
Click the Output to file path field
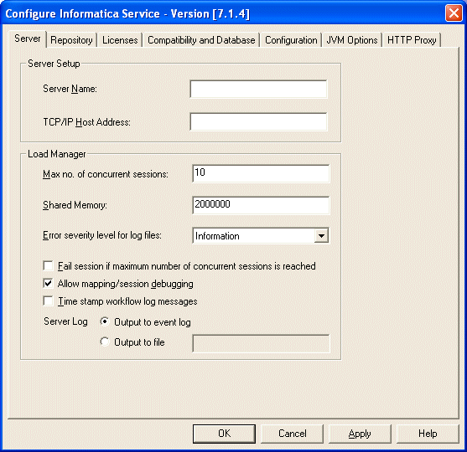(x=262, y=344)
